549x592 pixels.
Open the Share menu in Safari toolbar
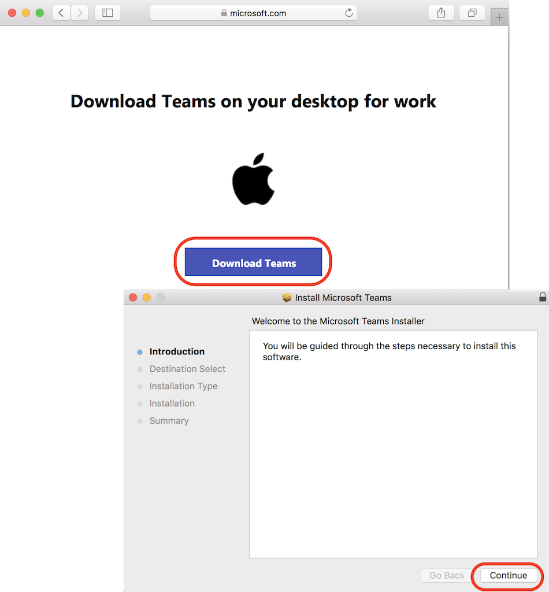441,13
